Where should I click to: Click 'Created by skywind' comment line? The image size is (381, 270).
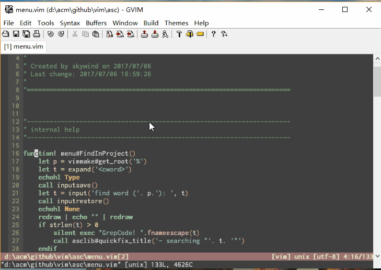point(87,66)
